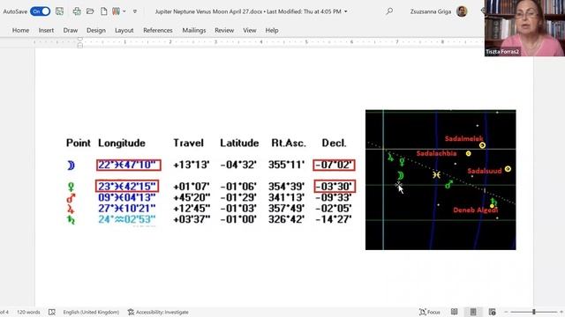Click Accessibility: Investigate in status bar
The image size is (565, 317).
coord(158,312)
